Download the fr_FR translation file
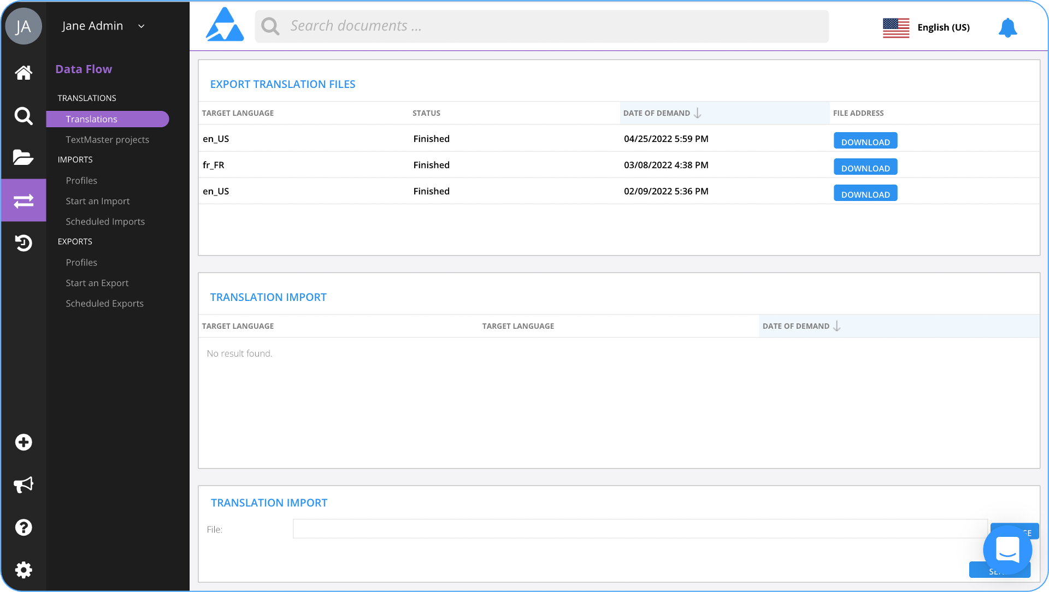 pos(865,167)
